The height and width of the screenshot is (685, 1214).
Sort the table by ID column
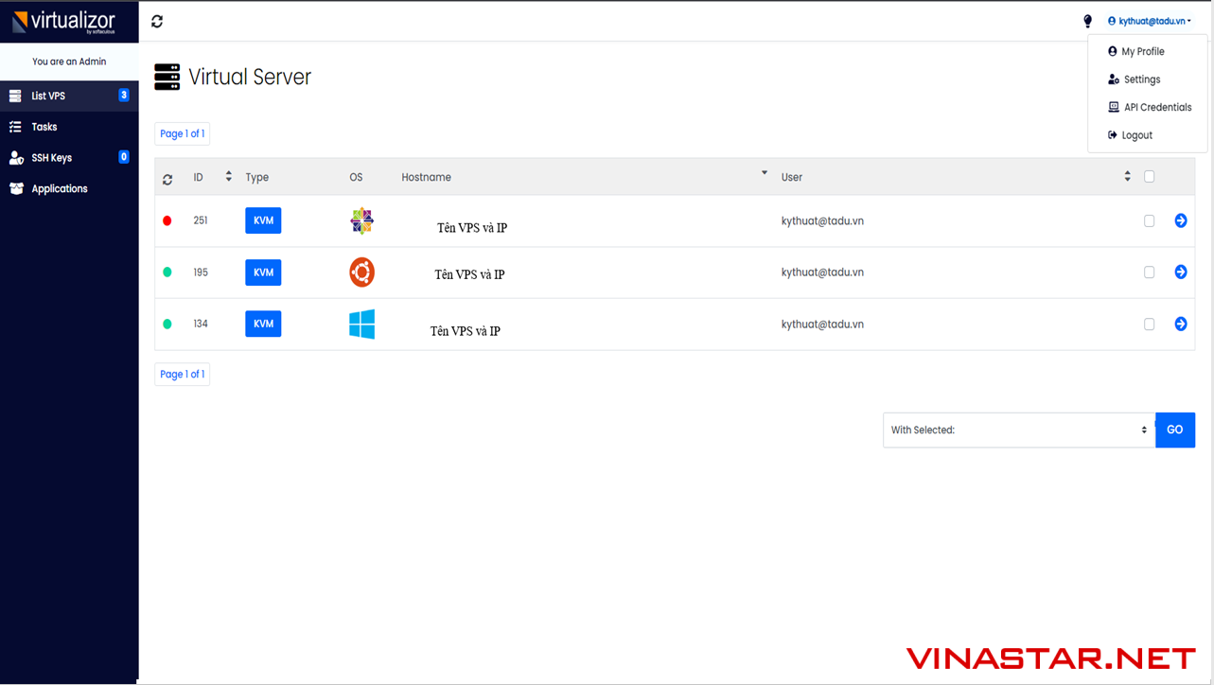point(227,176)
